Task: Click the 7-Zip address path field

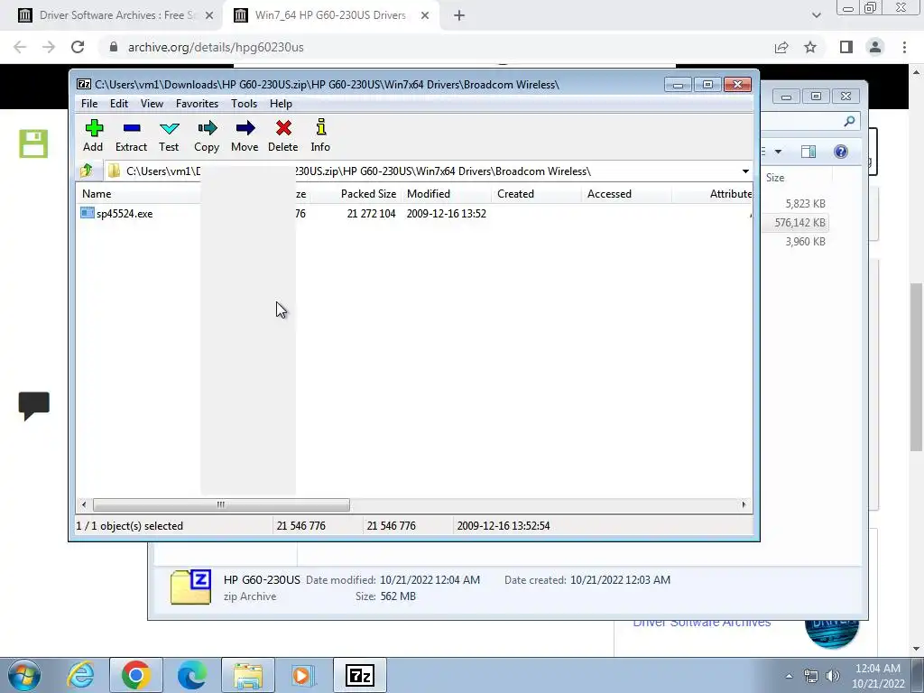Action: point(422,171)
